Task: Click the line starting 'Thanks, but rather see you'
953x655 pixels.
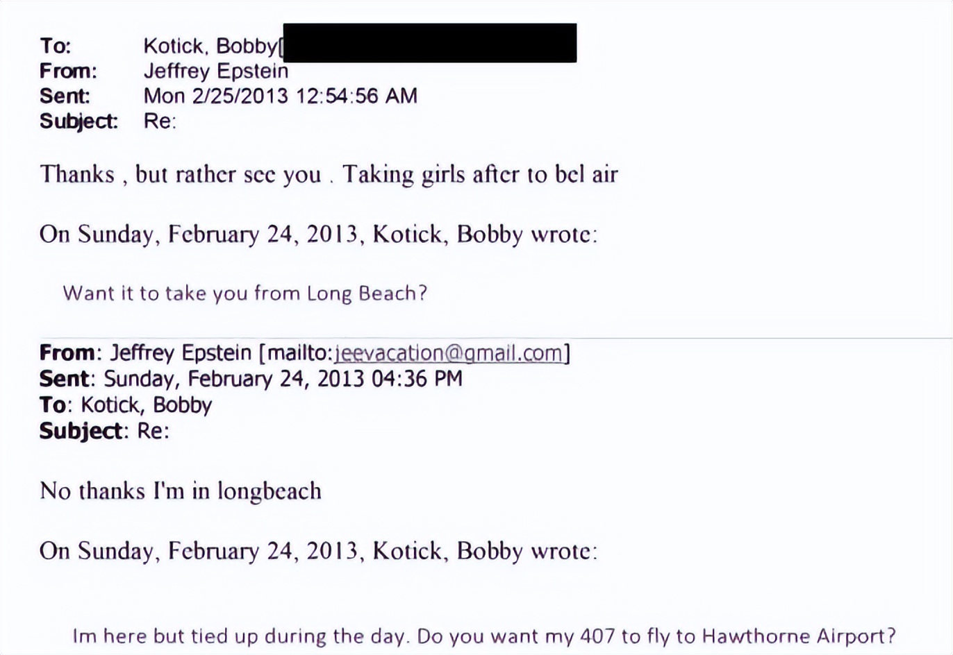Action: coord(328,173)
